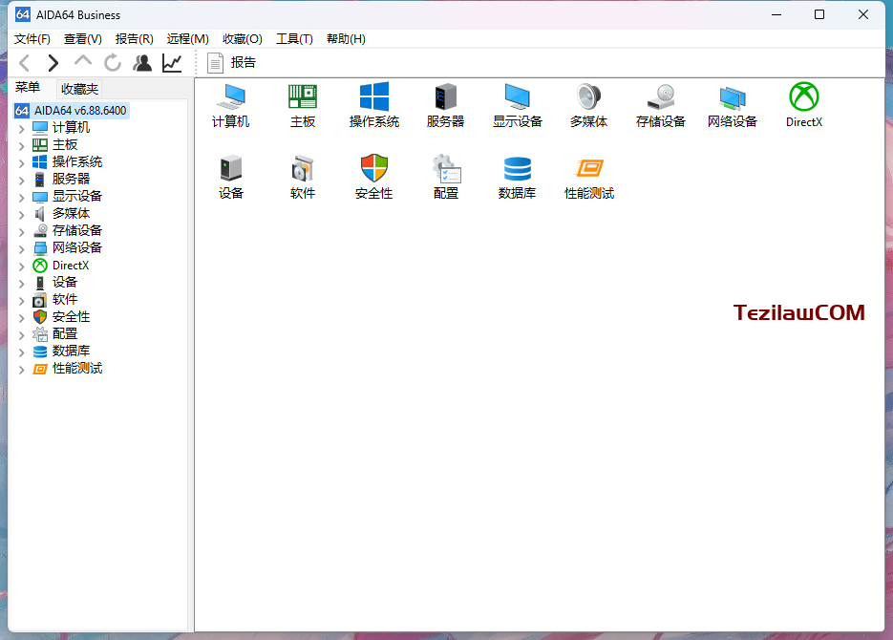Open the 文件(F) menu
Screen dimensions: 893x640
tap(32, 39)
